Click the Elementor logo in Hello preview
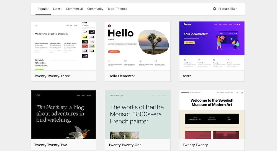Screen dimensions: 277x151 point(109,26)
